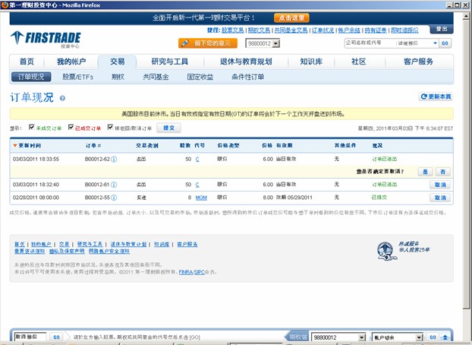The height and width of the screenshot is (345, 472).
Task: Click info icon next to order B00012-55
Action: pos(114,197)
